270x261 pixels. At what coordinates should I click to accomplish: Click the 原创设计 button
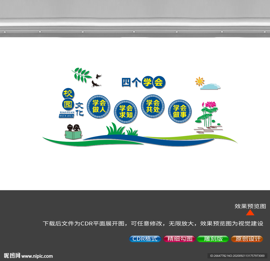click(247, 239)
